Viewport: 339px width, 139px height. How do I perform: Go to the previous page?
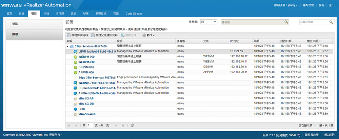click(76, 125)
